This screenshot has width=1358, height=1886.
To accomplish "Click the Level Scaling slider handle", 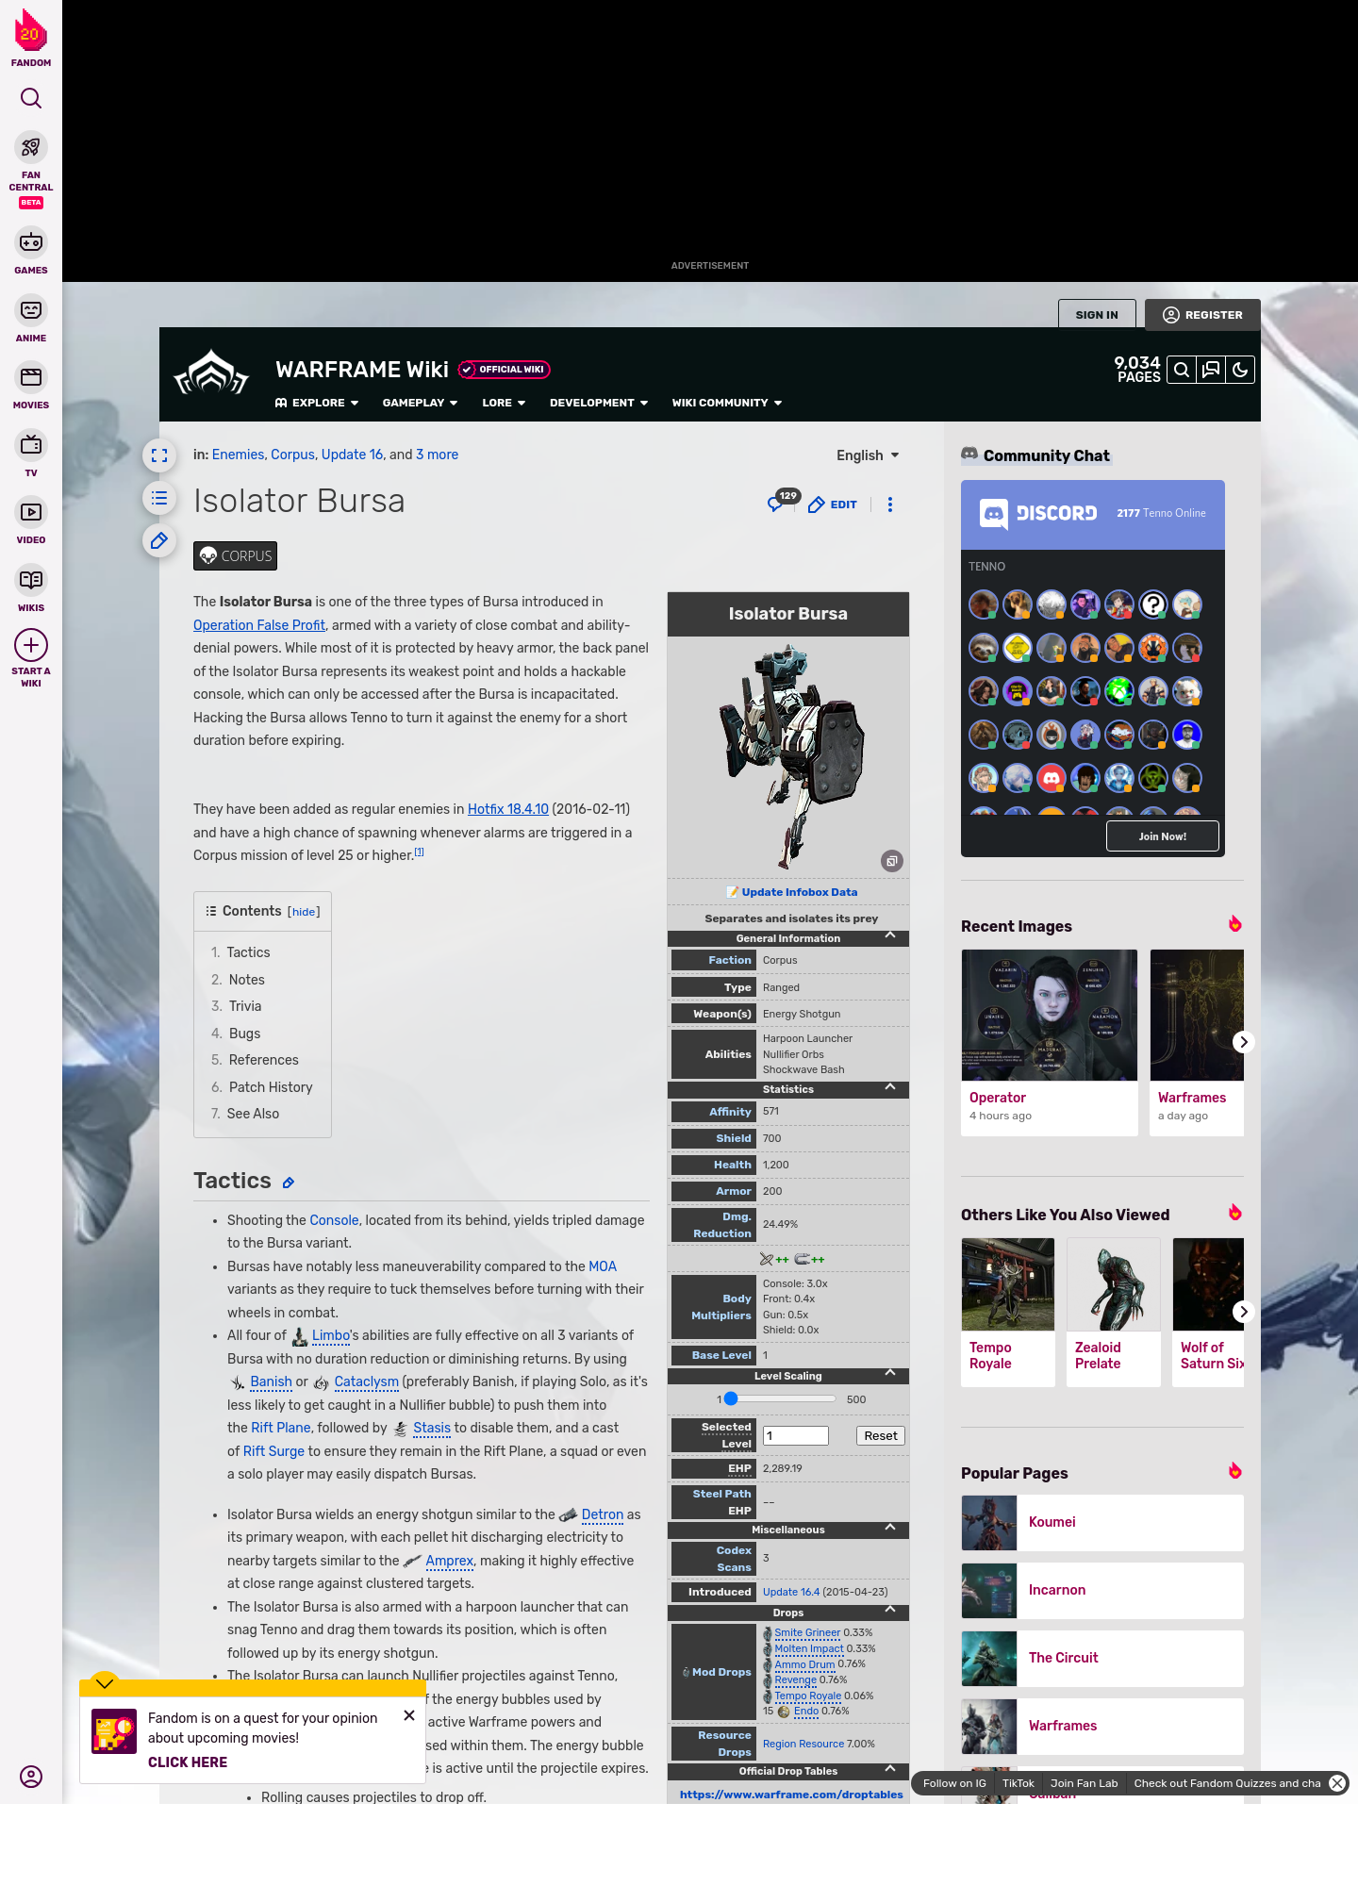I will (x=731, y=1398).
